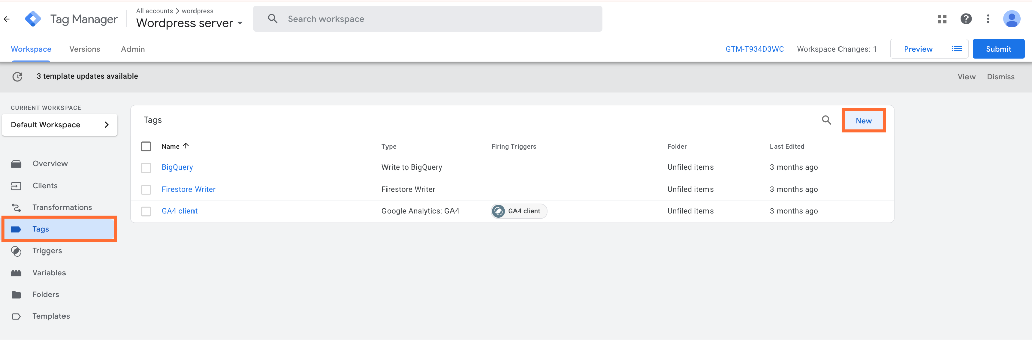Toggle the select-all tags checkbox
This screenshot has height=340, width=1032.
(146, 146)
